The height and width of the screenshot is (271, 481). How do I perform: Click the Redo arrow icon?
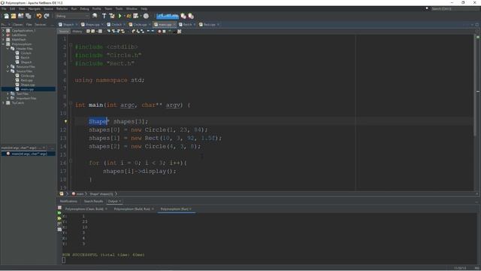coord(47,16)
